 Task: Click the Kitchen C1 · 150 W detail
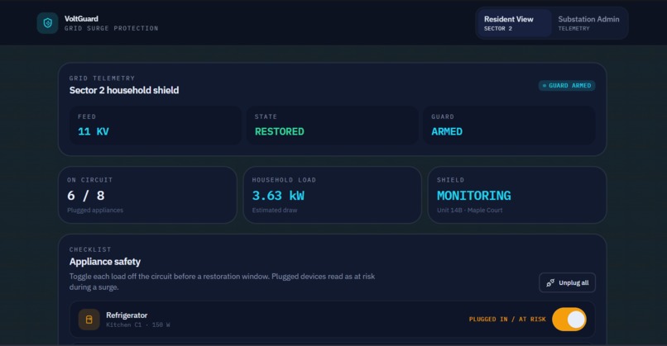(138, 325)
